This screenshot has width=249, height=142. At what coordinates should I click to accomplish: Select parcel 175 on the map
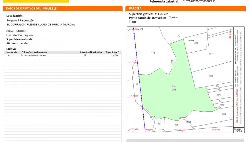pos(153,53)
